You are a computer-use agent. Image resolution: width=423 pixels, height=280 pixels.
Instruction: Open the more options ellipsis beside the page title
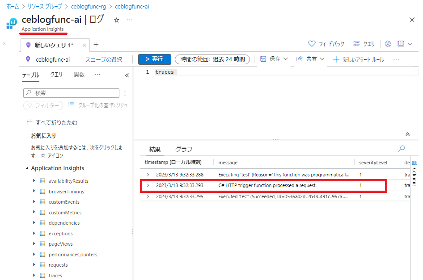[x=130, y=20]
